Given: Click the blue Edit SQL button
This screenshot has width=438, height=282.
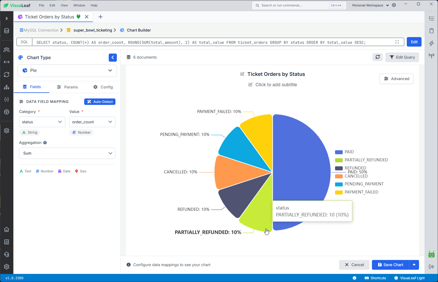Looking at the screenshot, I should (x=414, y=42).
